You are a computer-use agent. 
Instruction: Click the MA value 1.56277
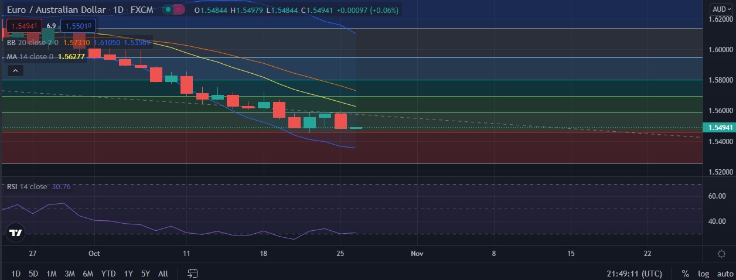tap(71, 57)
